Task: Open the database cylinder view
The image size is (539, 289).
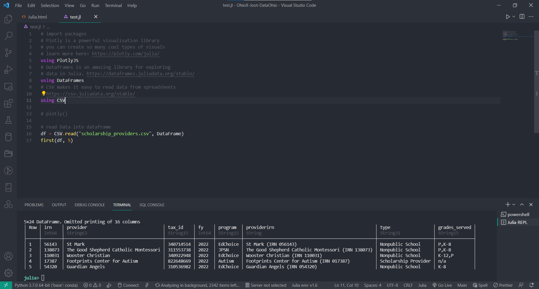Action: tap(8, 137)
